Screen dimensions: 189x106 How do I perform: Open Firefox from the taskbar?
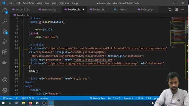[x=30, y=103]
